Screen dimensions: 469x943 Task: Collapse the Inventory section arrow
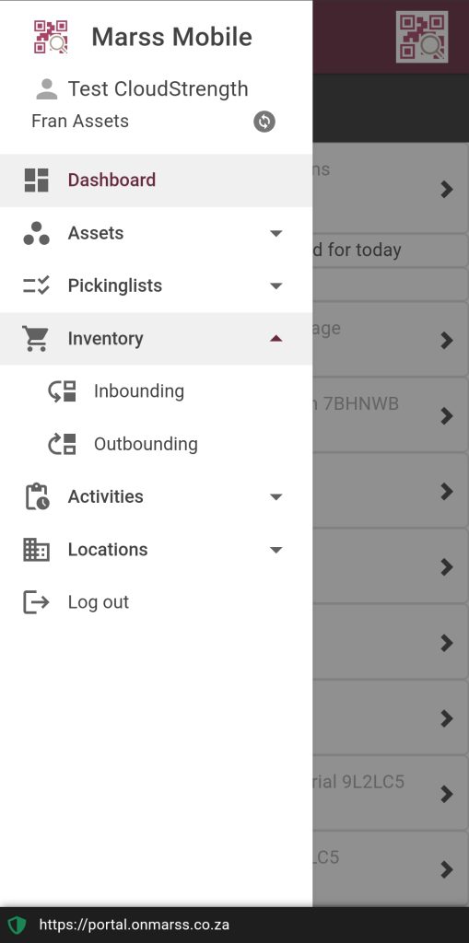pyautogui.click(x=276, y=339)
